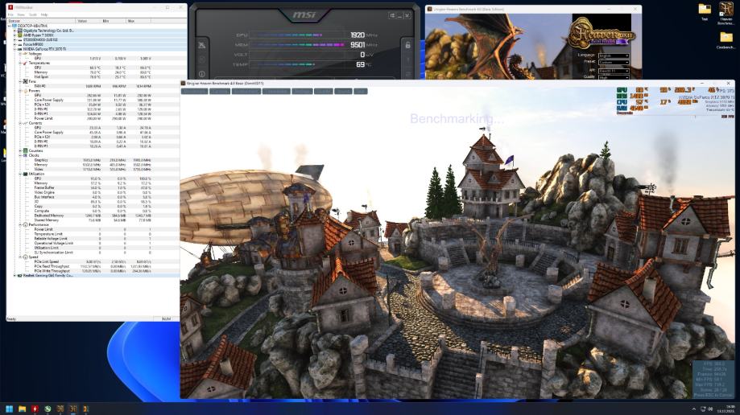Select the Frame Buffer utilization row

93,187
